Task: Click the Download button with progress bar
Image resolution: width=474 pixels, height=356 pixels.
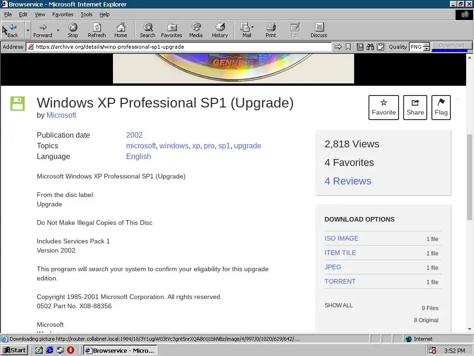Action: pyautogui.click(x=452, y=46)
